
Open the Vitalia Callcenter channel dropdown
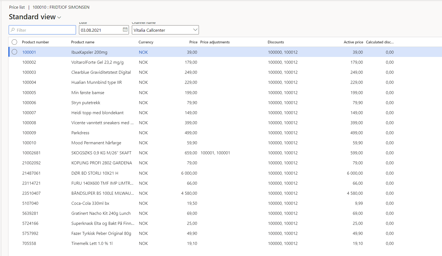click(x=195, y=30)
